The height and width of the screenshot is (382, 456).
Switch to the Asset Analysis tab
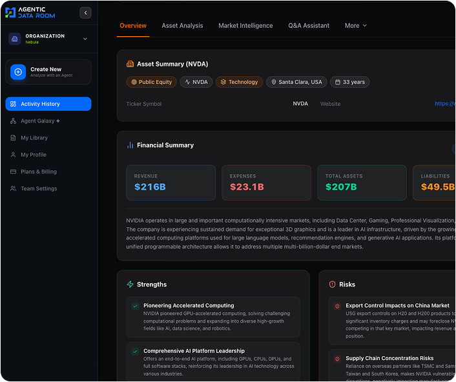[x=182, y=26]
